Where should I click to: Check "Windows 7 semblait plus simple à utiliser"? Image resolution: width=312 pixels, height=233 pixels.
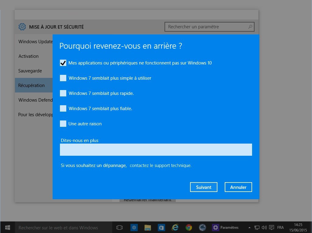pyautogui.click(x=63, y=78)
